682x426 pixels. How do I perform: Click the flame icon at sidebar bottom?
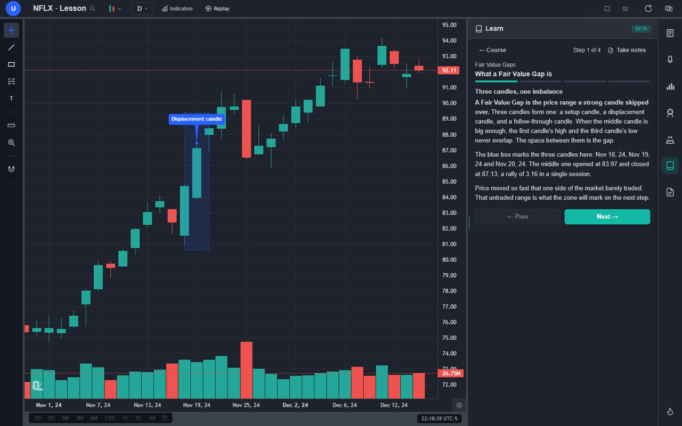click(670, 412)
